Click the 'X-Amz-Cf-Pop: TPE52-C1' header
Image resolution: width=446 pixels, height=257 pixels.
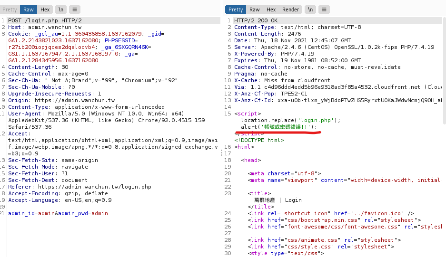pos(271,94)
